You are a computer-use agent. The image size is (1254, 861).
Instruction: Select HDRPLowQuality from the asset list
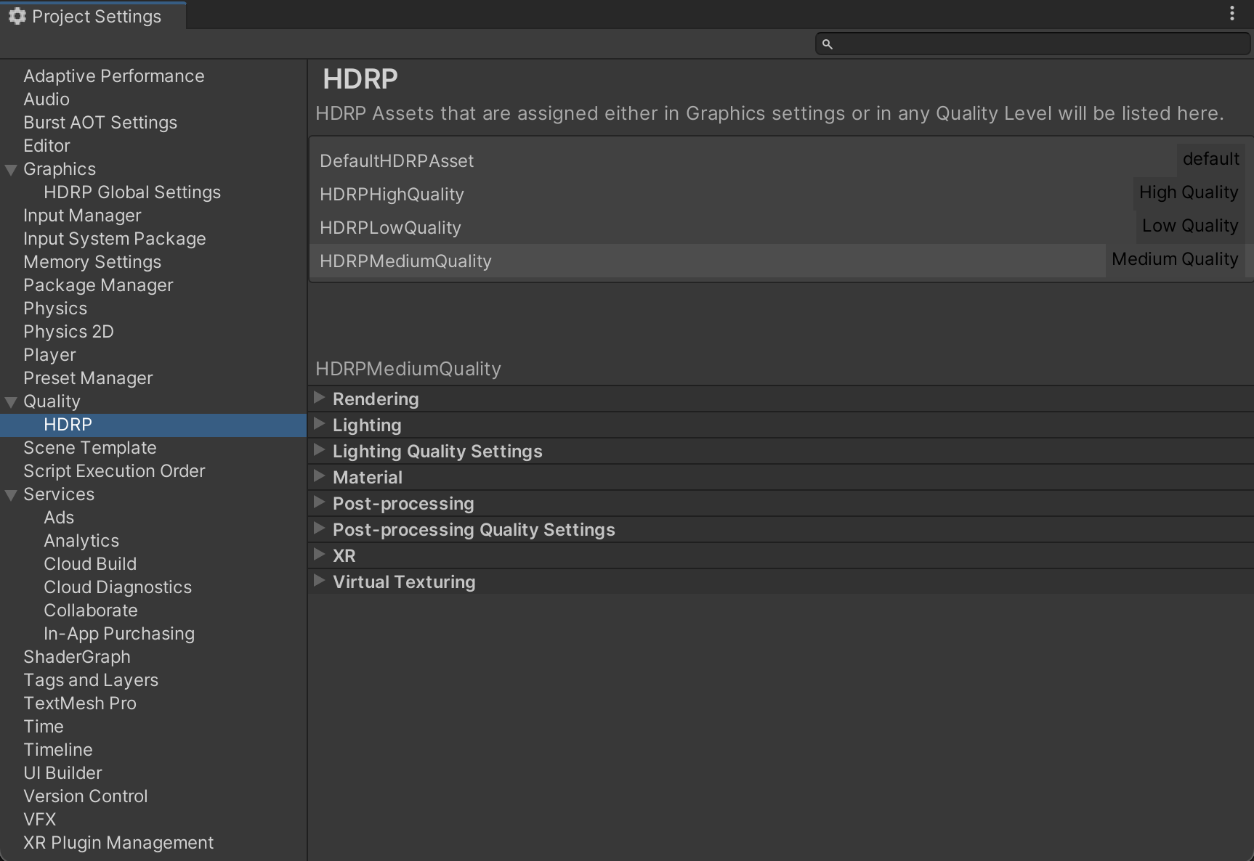click(x=389, y=227)
